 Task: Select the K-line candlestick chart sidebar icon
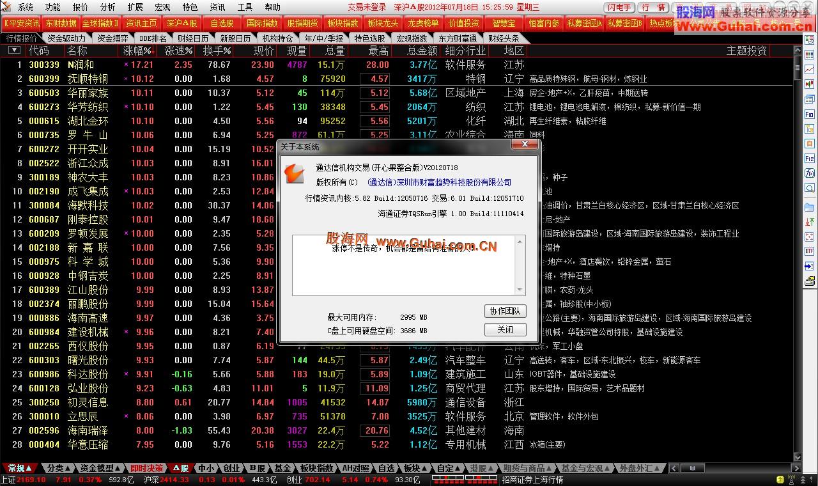(x=809, y=84)
